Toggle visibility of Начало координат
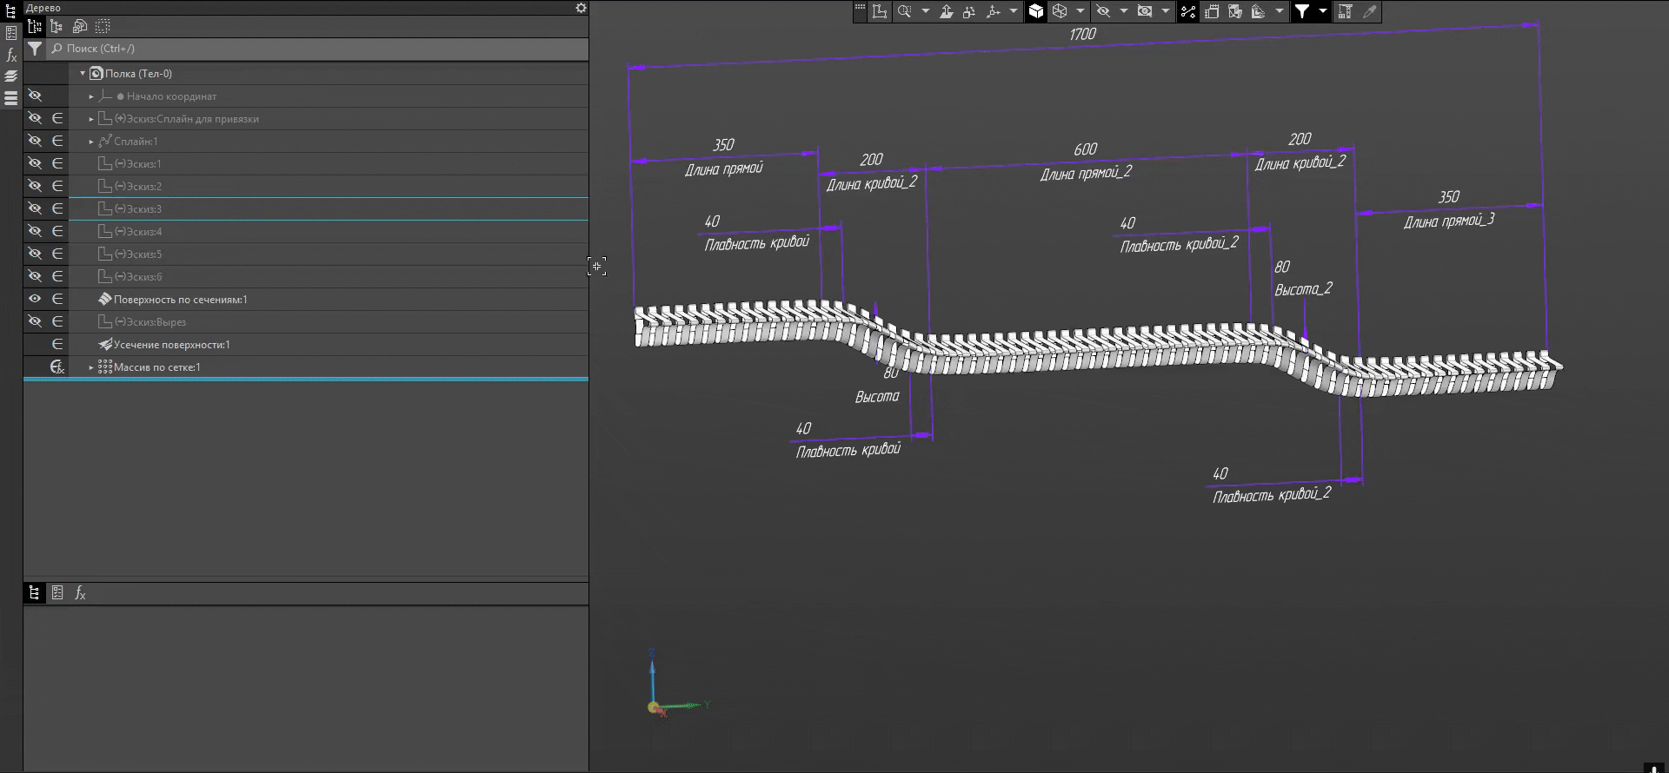The image size is (1669, 773). pos(35,96)
